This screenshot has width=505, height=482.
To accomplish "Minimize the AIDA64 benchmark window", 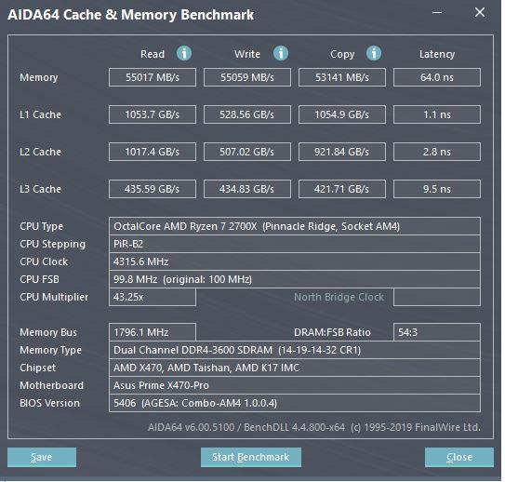I will [x=437, y=13].
